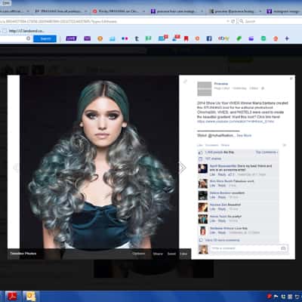
Task: Expand the post with See More
Action: click(x=244, y=135)
